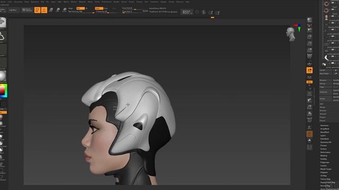Toggle the Mrgb mode button

[70, 8]
